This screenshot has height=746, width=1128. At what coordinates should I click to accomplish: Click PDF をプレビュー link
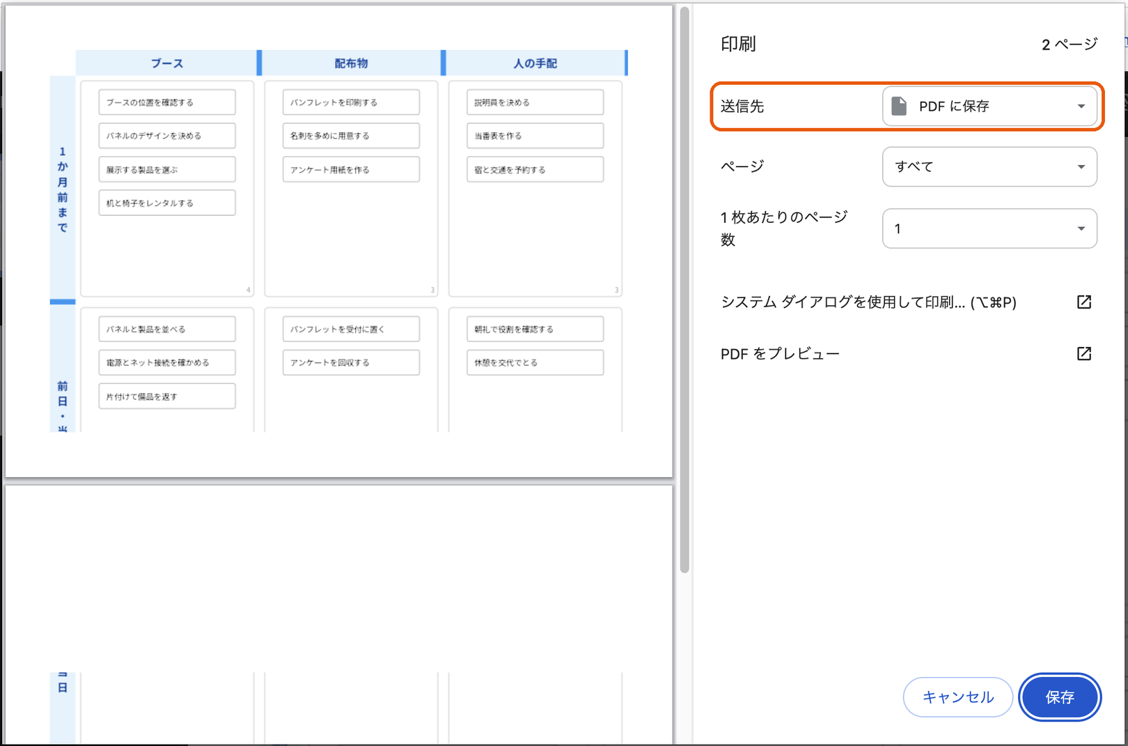point(780,354)
